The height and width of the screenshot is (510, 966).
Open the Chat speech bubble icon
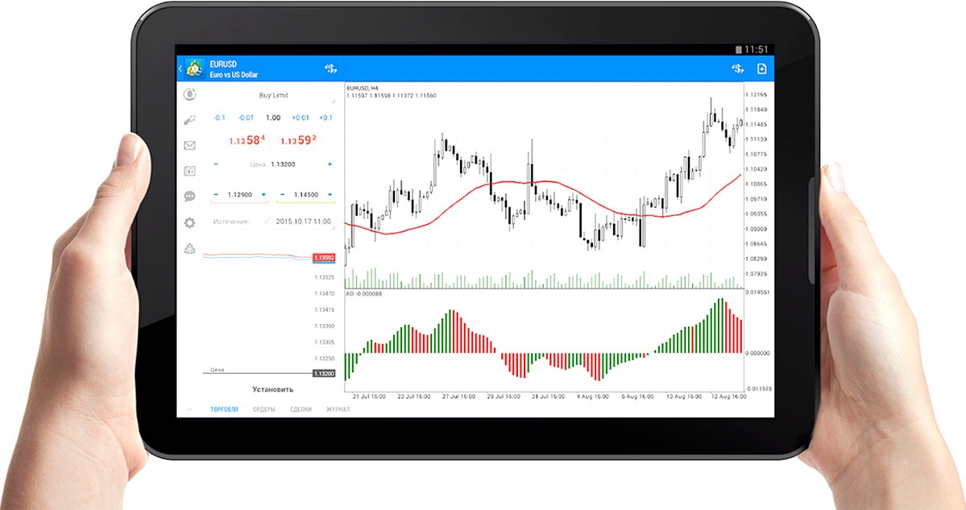[190, 196]
